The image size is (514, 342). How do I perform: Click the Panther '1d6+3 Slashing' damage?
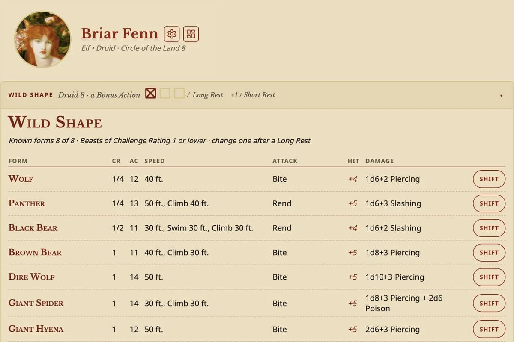coord(393,203)
